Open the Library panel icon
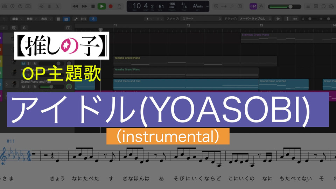 point(5,6)
